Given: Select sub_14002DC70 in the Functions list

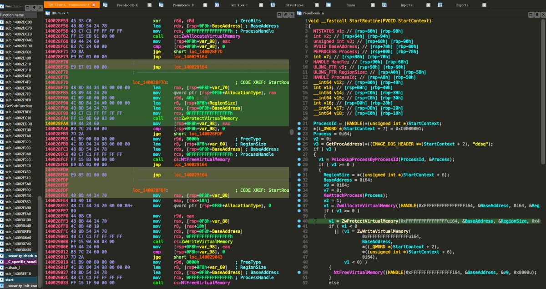Looking at the screenshot, I should click(x=18, y=28).
